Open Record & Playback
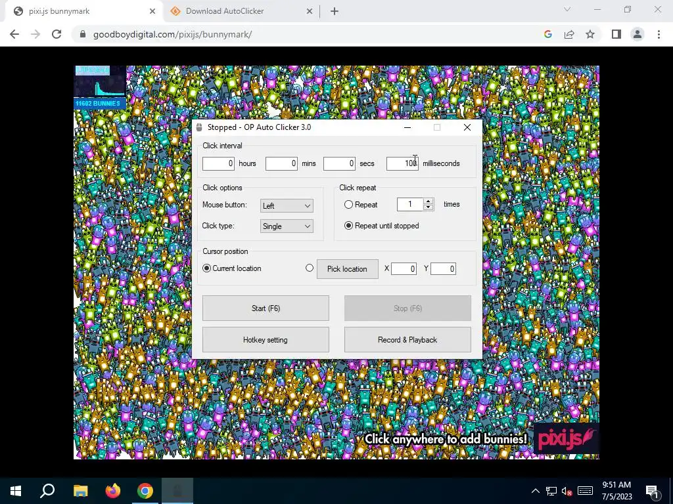The width and height of the screenshot is (673, 504). click(407, 340)
